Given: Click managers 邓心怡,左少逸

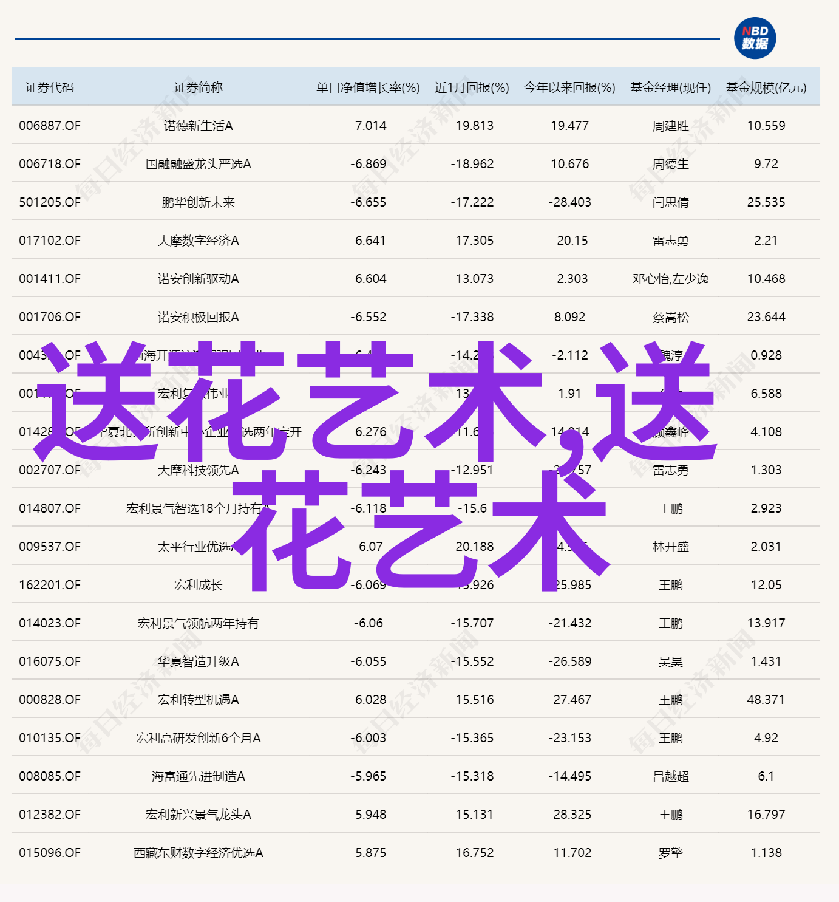Looking at the screenshot, I should [671, 279].
